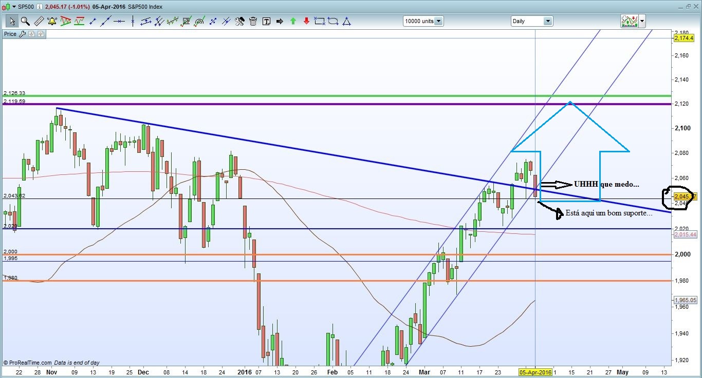The height and width of the screenshot is (378, 702).
Task: Choose the crossed blue lines tool
Action: [x=226, y=21]
